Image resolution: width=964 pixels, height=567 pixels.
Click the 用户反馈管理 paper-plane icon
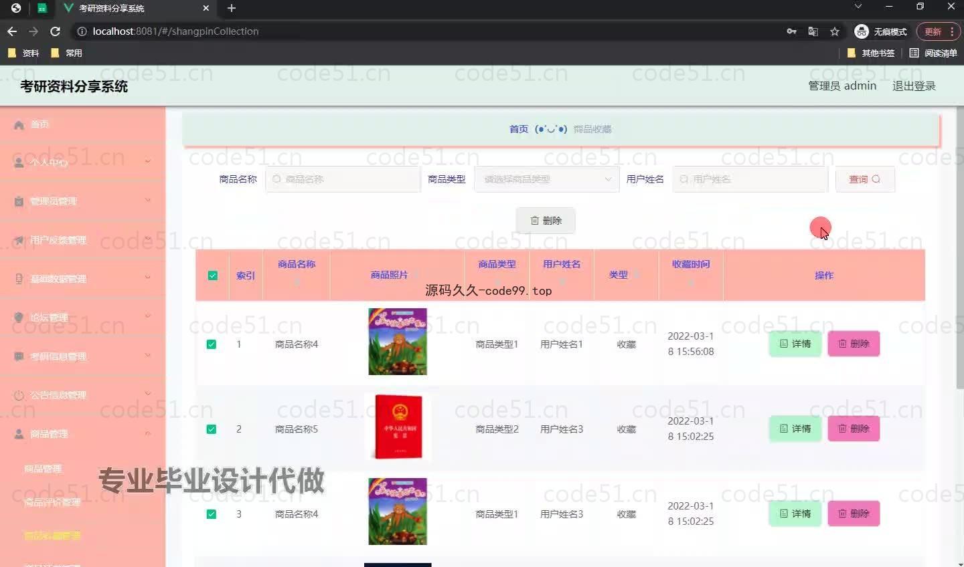point(19,240)
